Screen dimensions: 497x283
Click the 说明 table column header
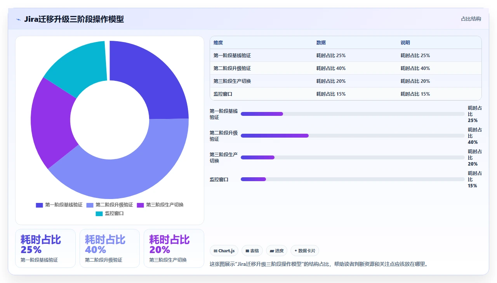(x=405, y=43)
